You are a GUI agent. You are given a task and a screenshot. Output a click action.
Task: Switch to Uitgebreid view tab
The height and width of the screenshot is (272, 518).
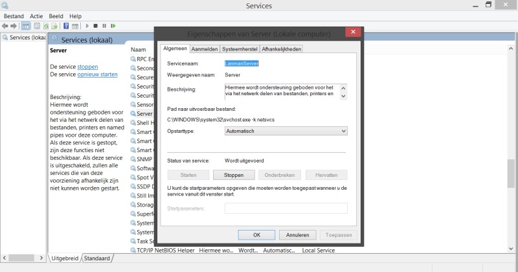coord(65,258)
